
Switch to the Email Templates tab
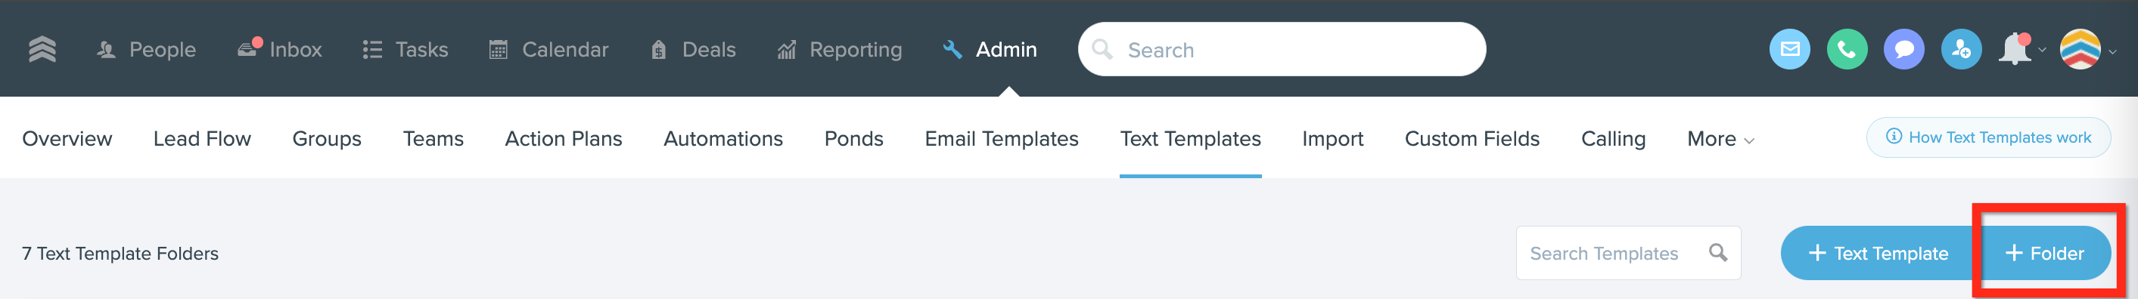click(1001, 139)
